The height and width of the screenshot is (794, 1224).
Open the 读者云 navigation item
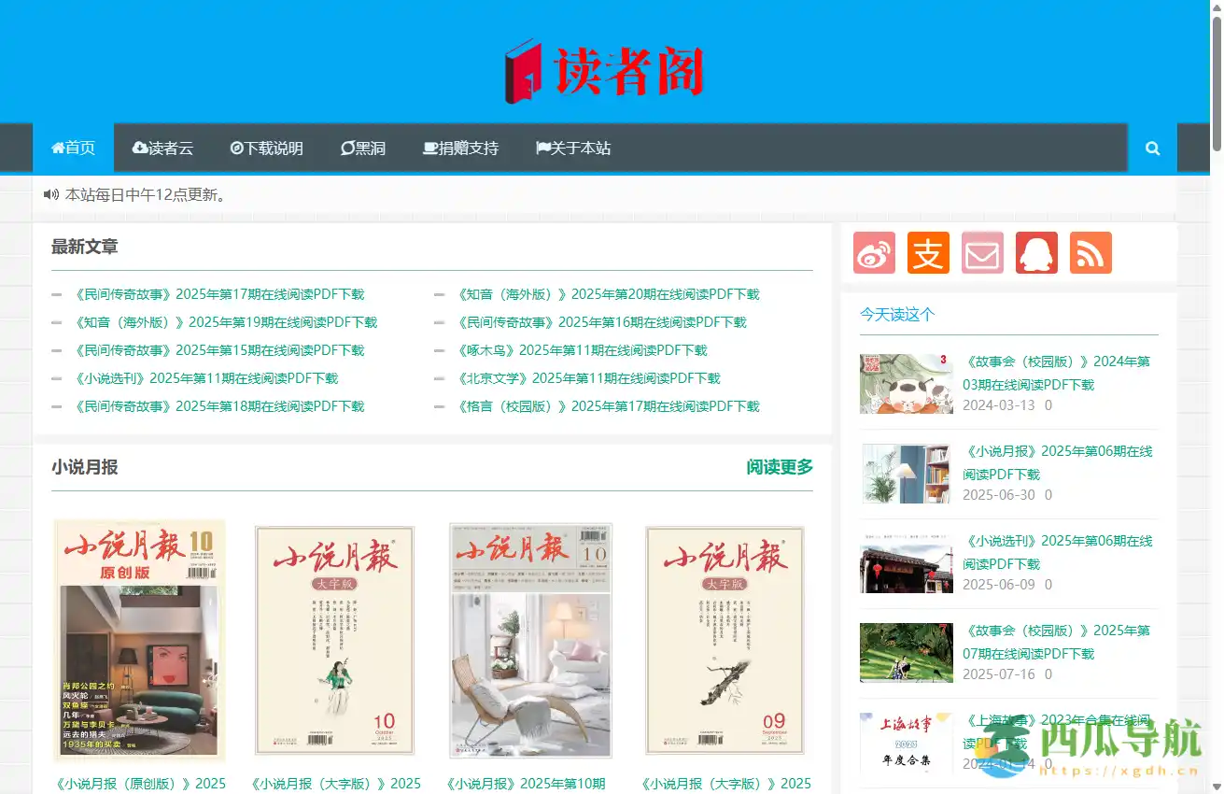coord(162,148)
